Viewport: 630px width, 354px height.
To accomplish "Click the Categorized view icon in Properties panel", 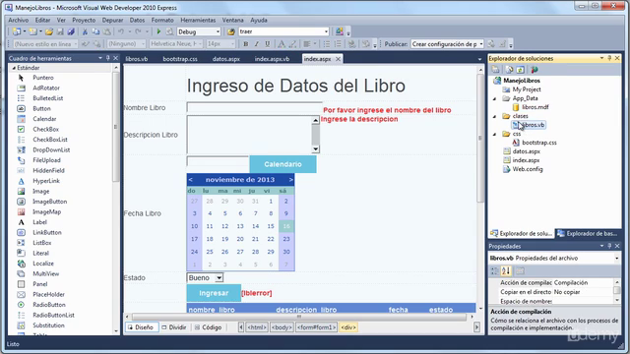I will click(495, 271).
